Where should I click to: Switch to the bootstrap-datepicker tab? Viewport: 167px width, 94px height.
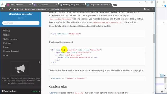(72, 5)
